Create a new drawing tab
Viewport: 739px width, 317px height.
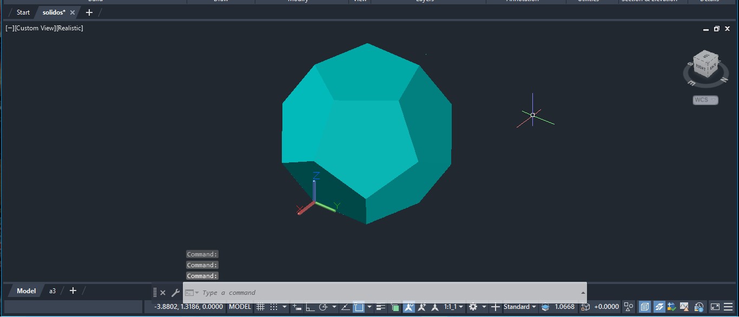coord(89,12)
